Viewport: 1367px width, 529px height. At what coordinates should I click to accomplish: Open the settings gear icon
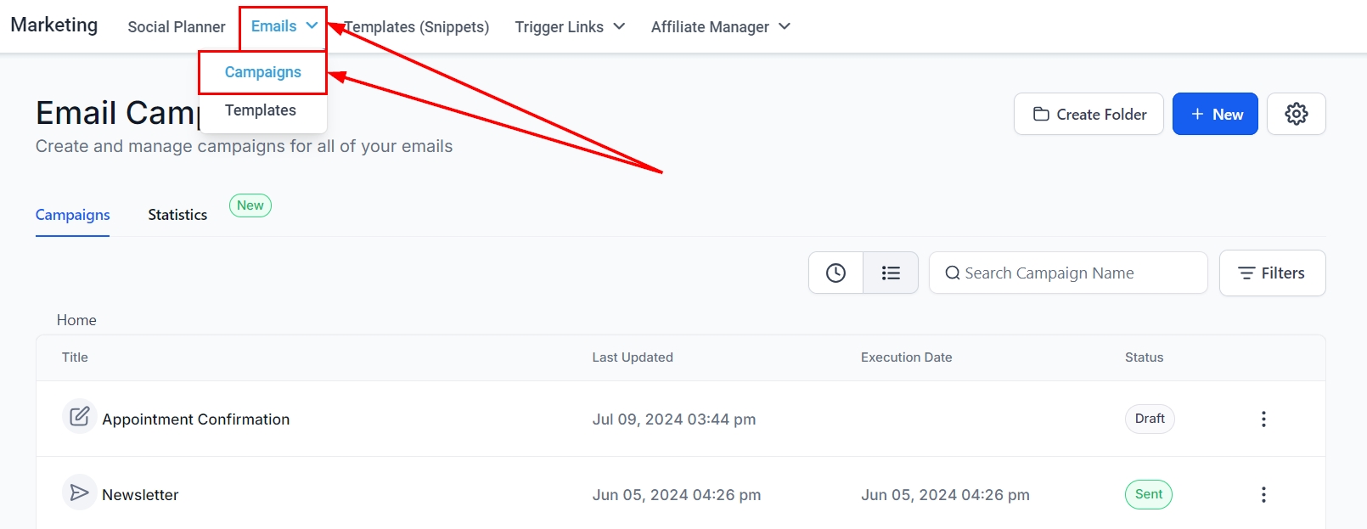click(1296, 114)
